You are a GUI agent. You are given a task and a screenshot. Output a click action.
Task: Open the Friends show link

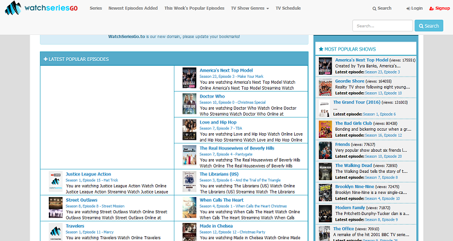coord(342,144)
